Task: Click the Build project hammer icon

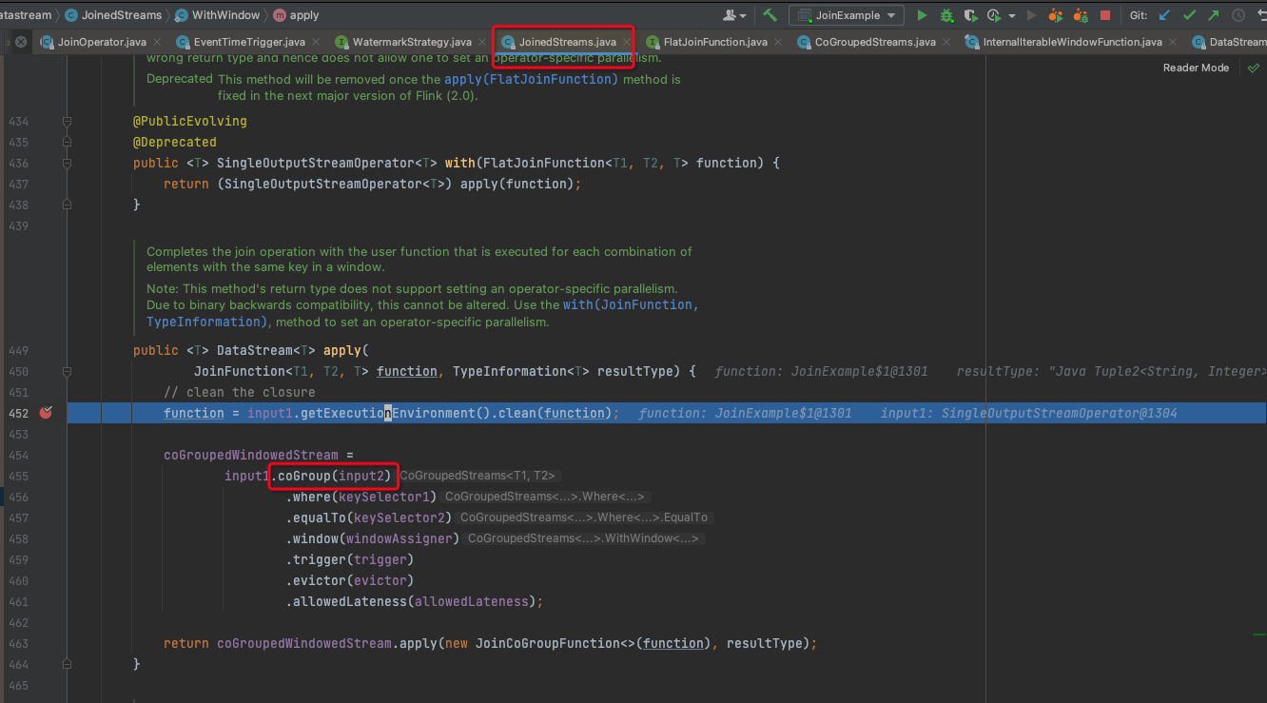Action: tap(770, 15)
